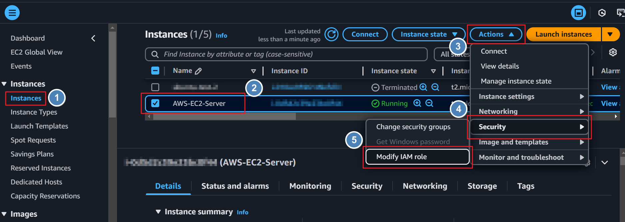Check the terminated instance checkbox
Screen dimensions: 625x222
[x=155, y=87]
